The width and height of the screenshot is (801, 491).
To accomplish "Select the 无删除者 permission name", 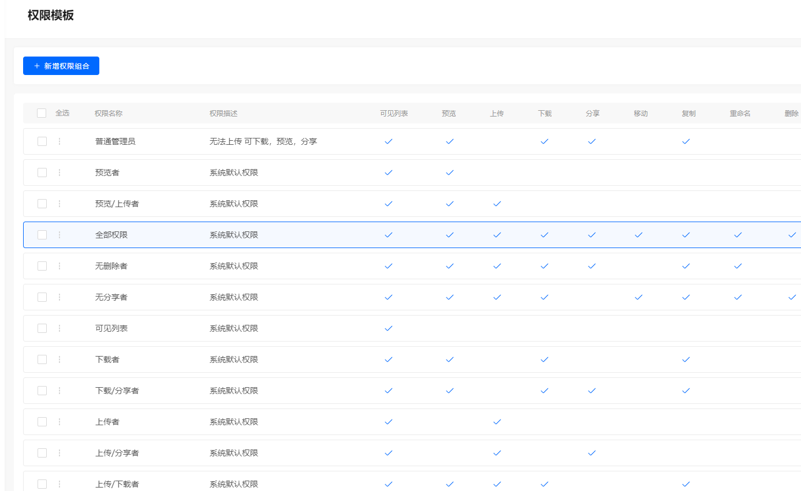I will click(111, 266).
